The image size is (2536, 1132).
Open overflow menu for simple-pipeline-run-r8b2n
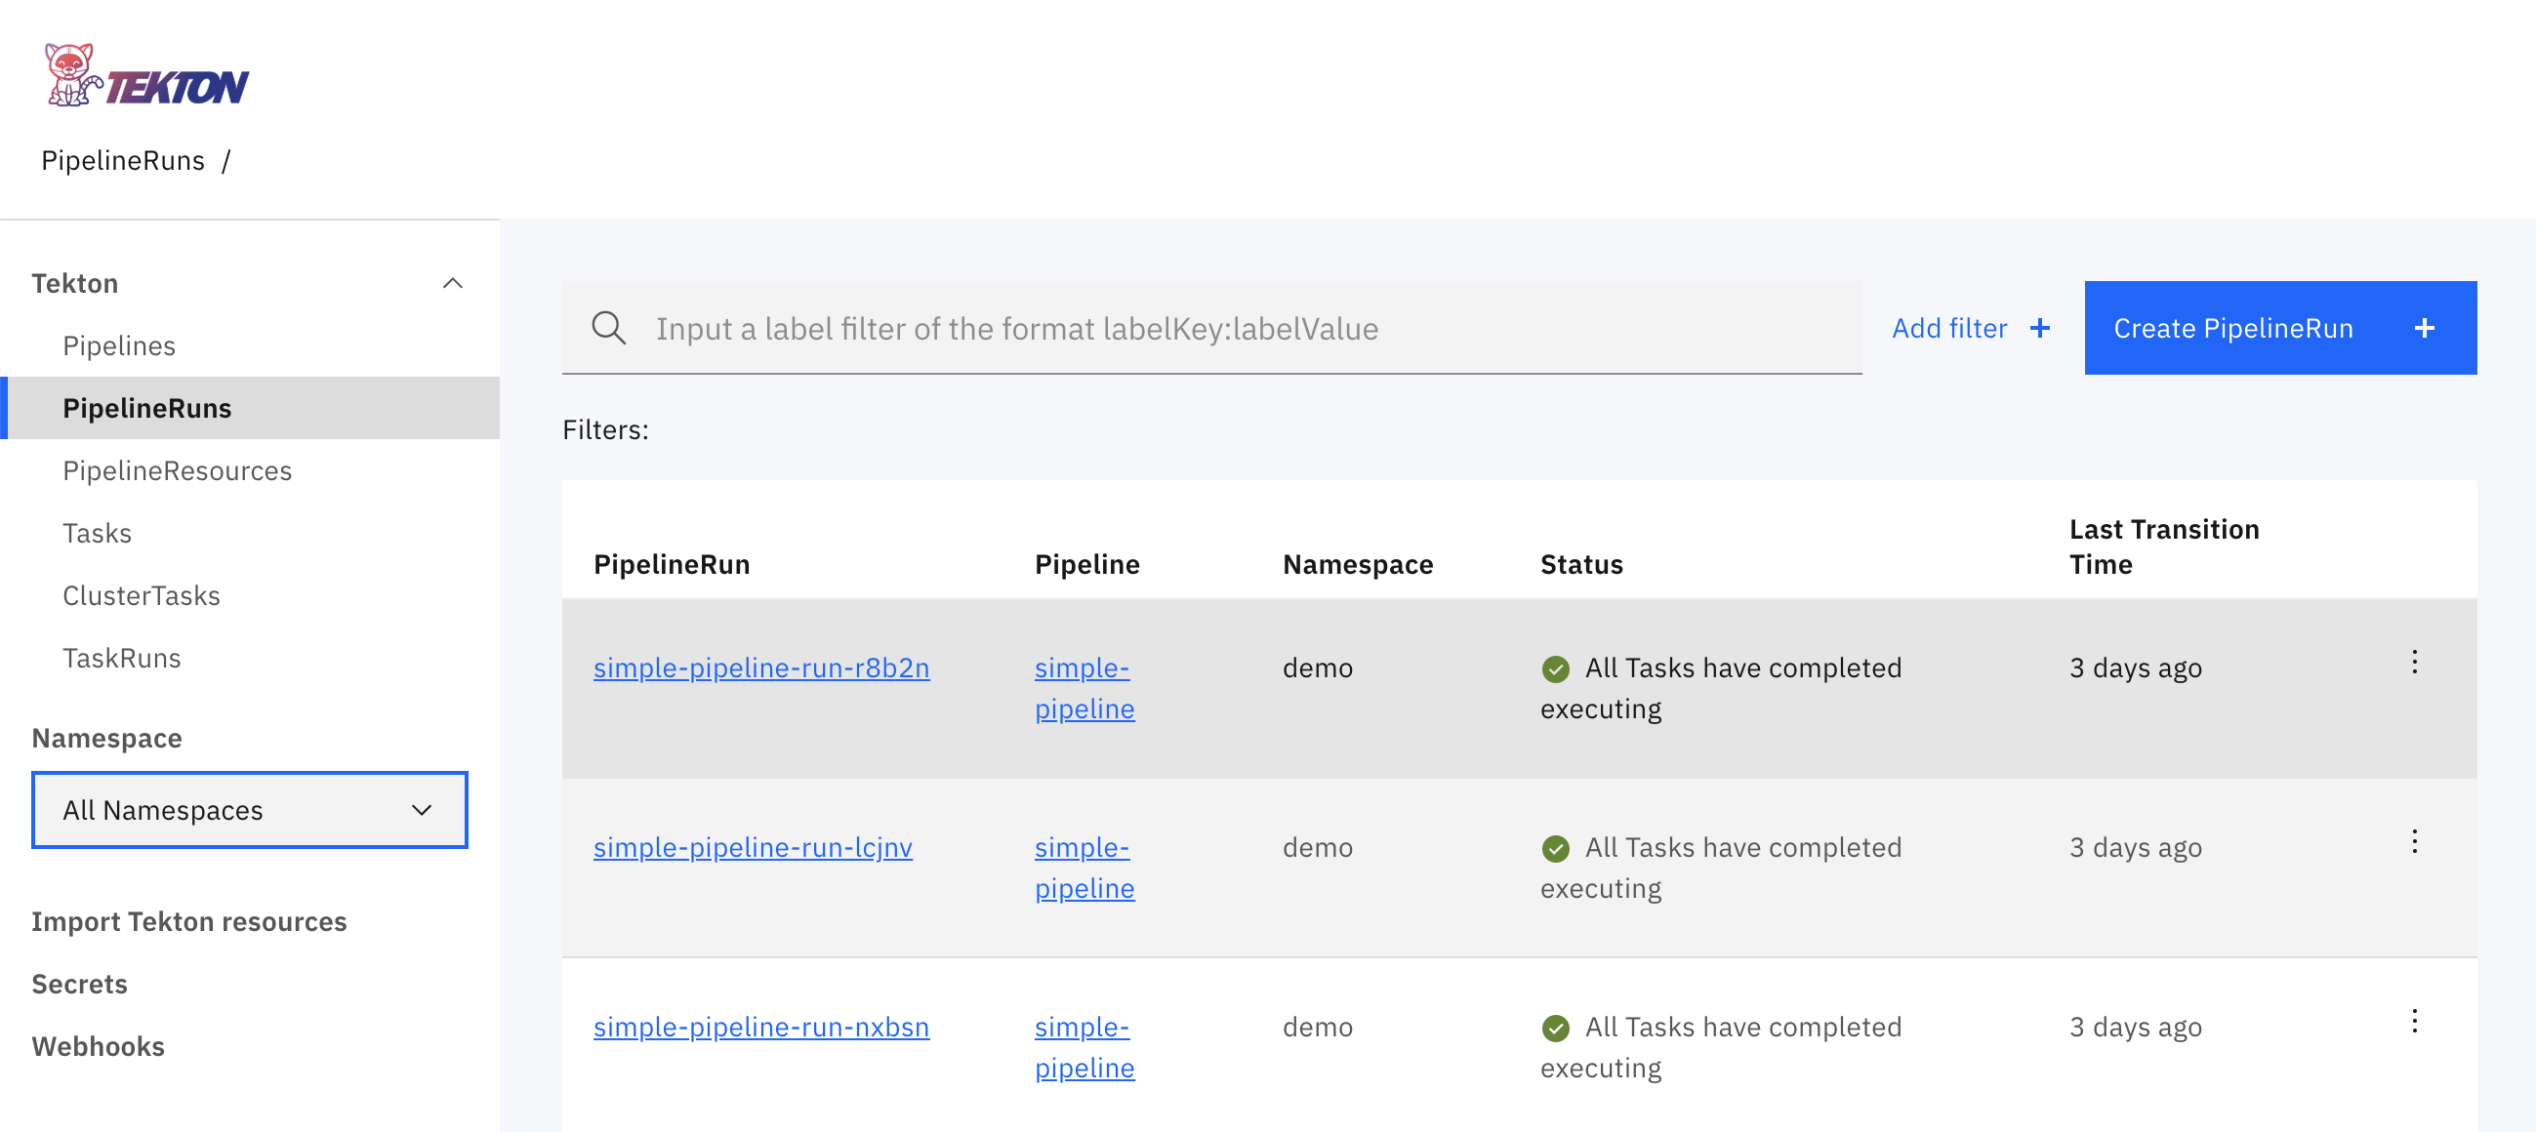2416,664
